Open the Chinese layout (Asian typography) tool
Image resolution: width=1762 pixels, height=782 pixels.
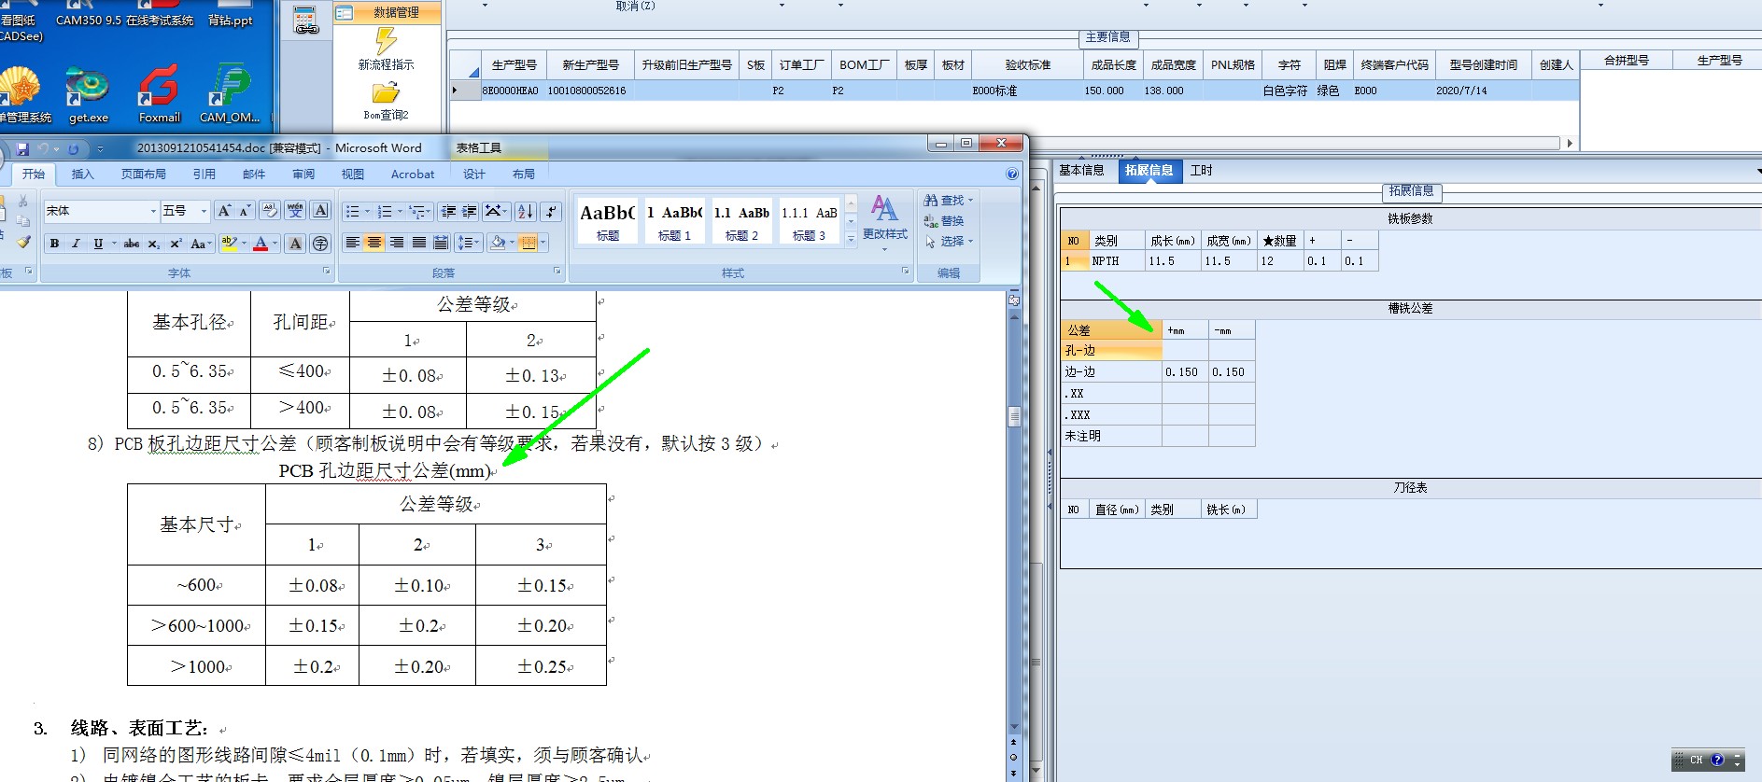(495, 212)
